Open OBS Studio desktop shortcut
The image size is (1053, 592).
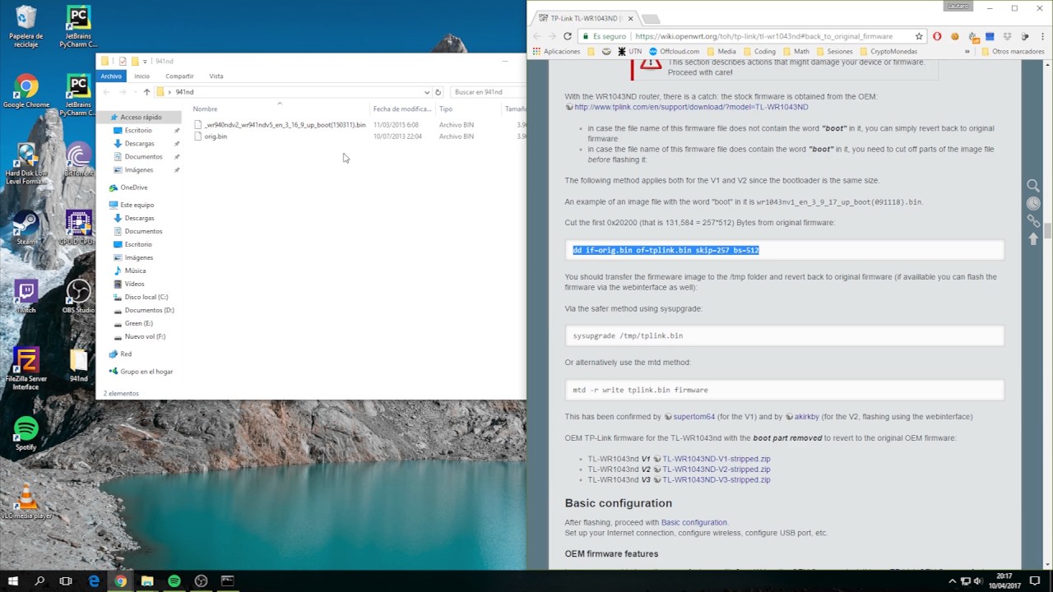tap(78, 297)
